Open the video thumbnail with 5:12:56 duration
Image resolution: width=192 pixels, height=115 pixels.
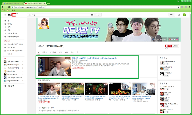coord(144,89)
